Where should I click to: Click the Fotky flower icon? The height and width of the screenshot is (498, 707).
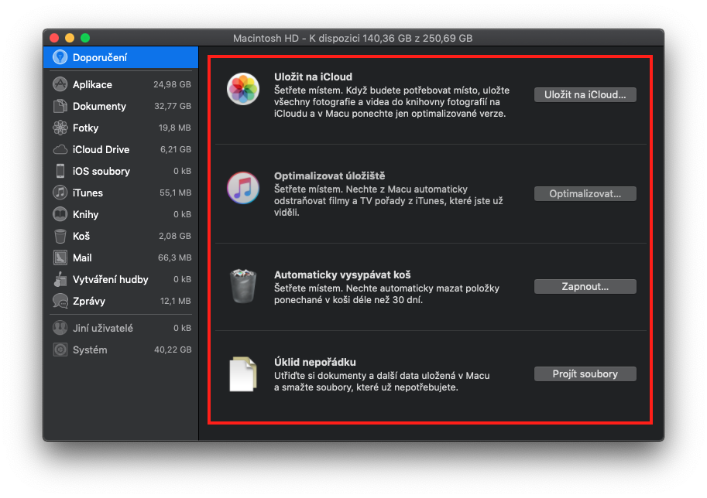click(x=60, y=128)
